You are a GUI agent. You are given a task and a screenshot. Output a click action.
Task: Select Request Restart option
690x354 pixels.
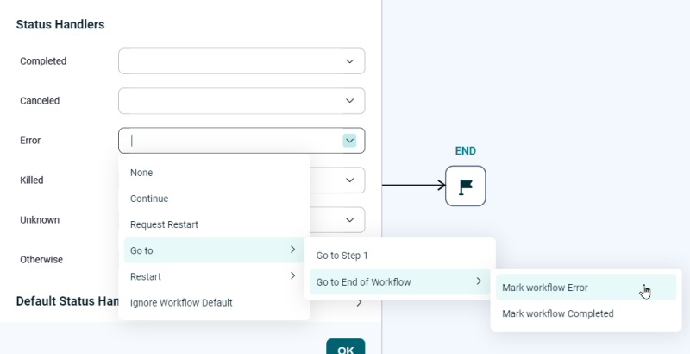164,224
